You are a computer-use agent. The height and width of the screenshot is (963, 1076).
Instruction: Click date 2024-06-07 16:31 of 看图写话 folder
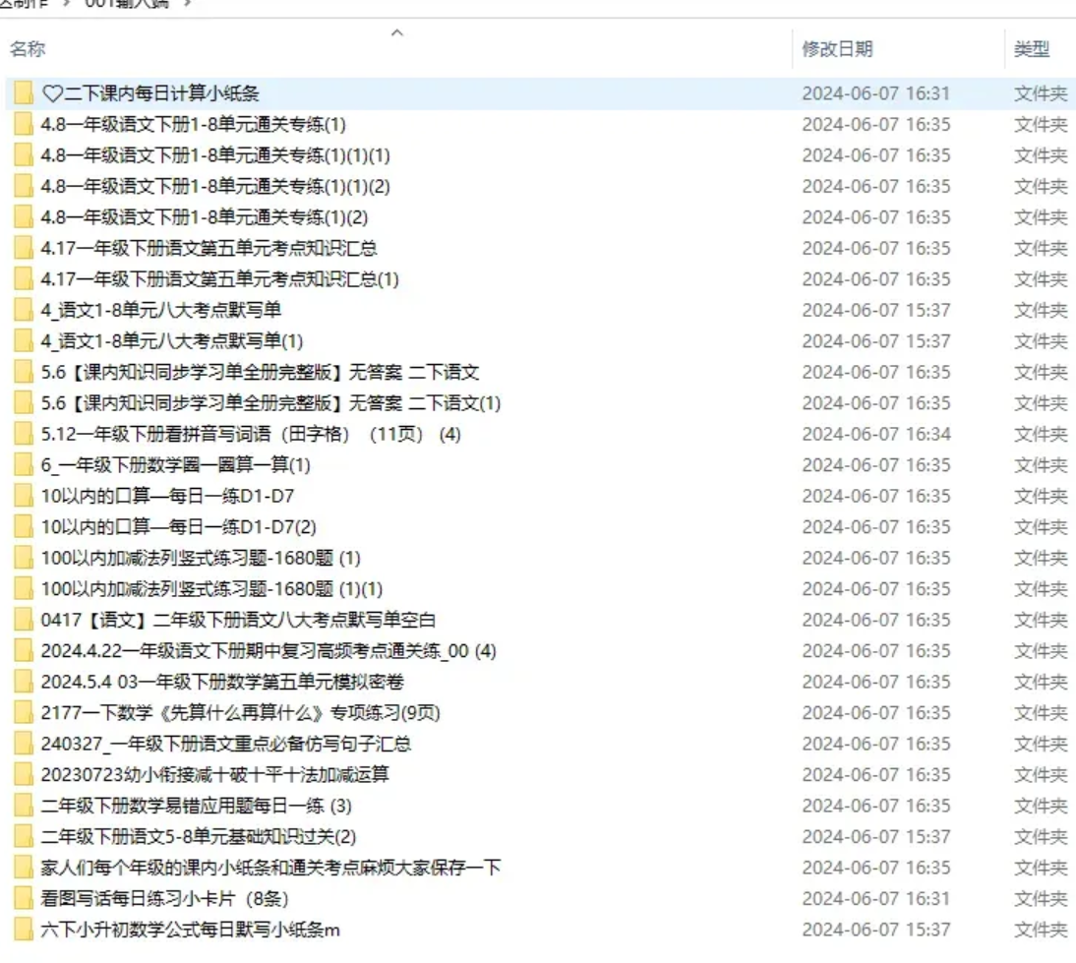[x=876, y=898]
